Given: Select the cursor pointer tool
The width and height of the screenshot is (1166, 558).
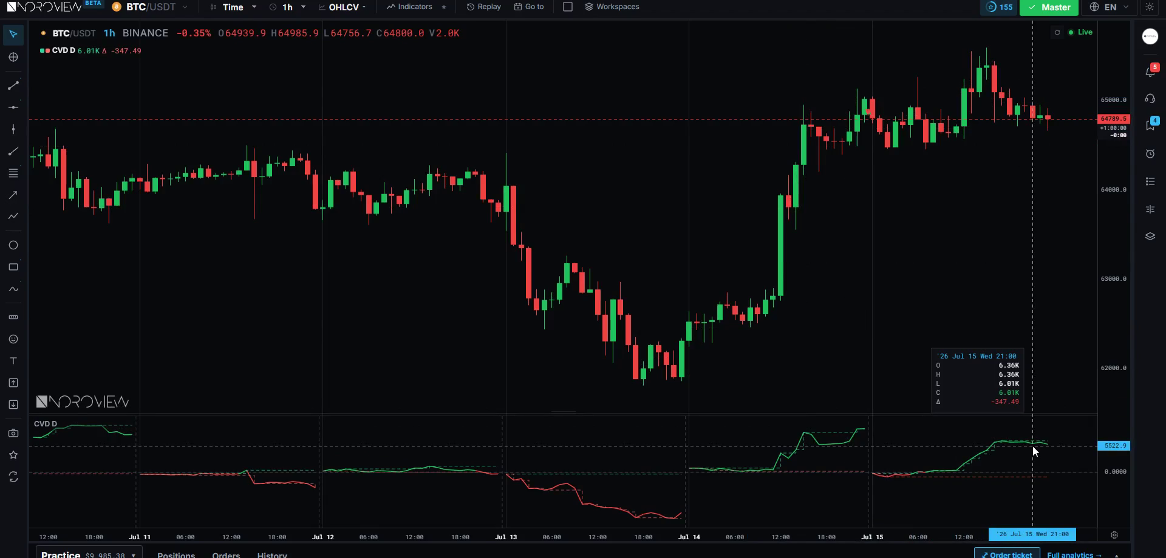Looking at the screenshot, I should tap(13, 34).
